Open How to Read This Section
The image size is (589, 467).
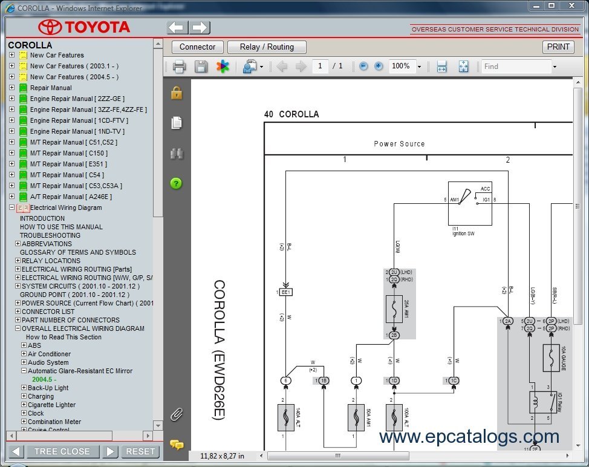(63, 337)
